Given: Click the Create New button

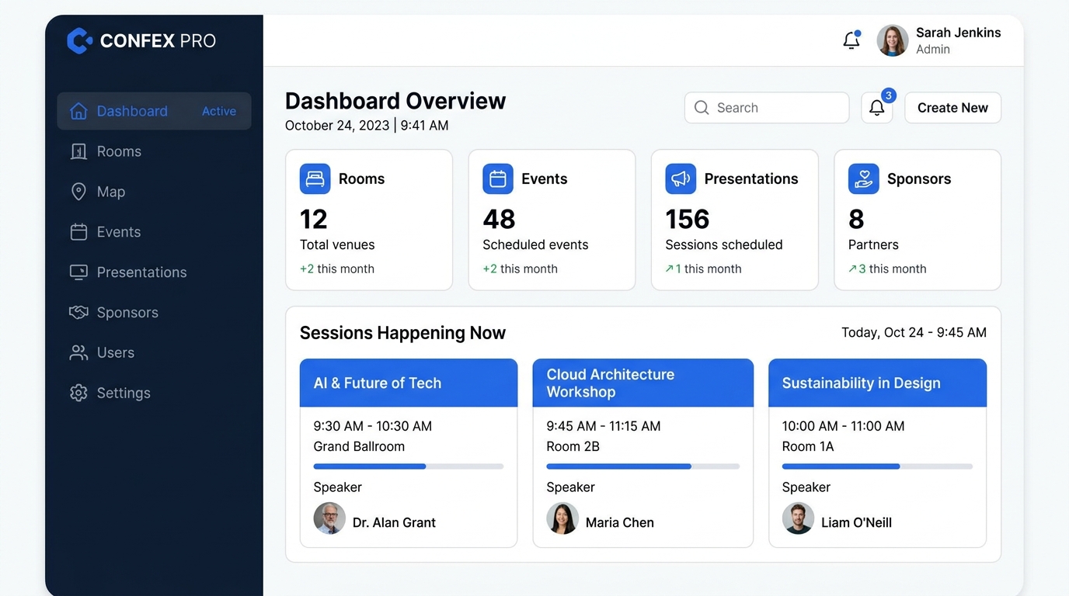Looking at the screenshot, I should (952, 108).
